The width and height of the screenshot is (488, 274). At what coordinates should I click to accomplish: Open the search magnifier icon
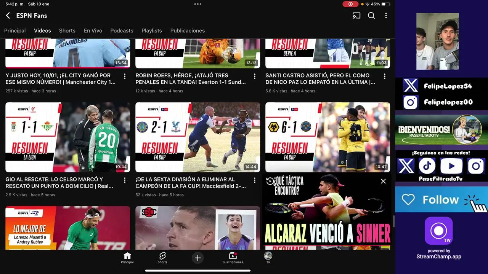pos(371,16)
